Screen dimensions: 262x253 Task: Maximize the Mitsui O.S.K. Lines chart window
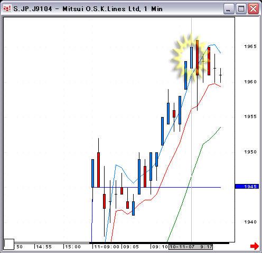tap(241, 8)
